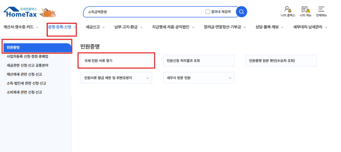Select 사업자등록 신청·정정·휴폐업 sidebar item
Screen dimensions: 341x152
click(30, 56)
